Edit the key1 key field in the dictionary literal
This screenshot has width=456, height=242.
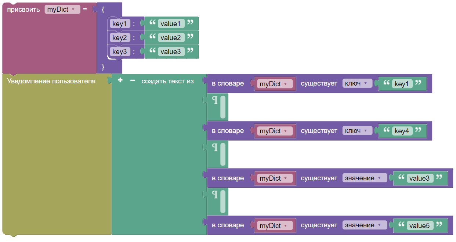tap(120, 24)
